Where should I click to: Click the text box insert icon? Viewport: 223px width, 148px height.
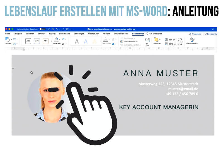pyautogui.click(x=14, y=44)
